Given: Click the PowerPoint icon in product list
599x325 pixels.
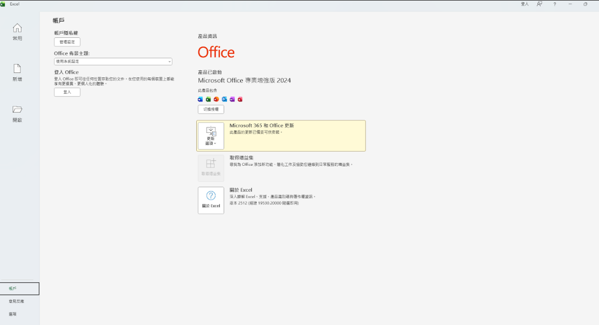Looking at the screenshot, I should (x=217, y=99).
